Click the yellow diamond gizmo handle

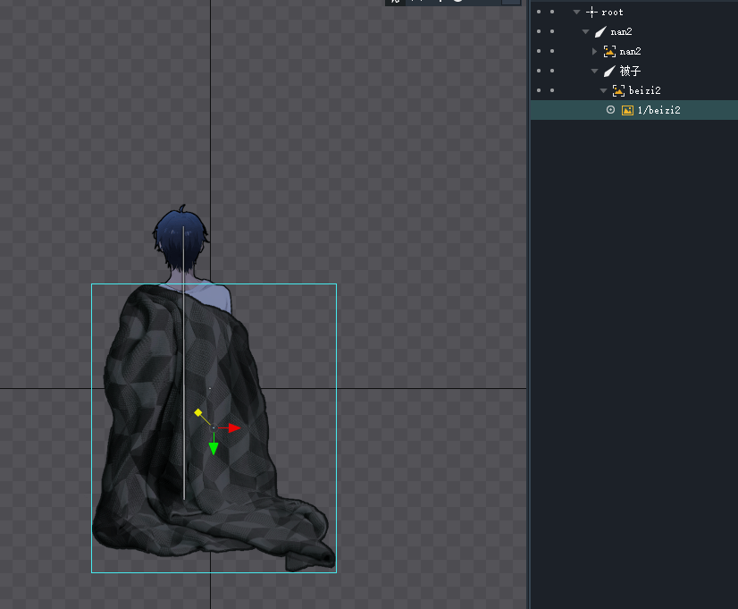pos(198,412)
